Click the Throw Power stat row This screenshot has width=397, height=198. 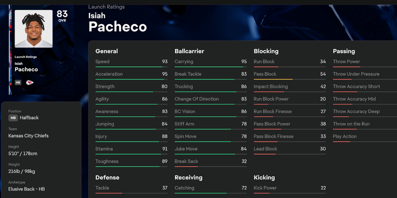point(364,62)
